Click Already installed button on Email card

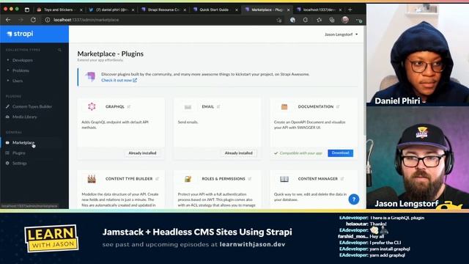click(x=239, y=153)
